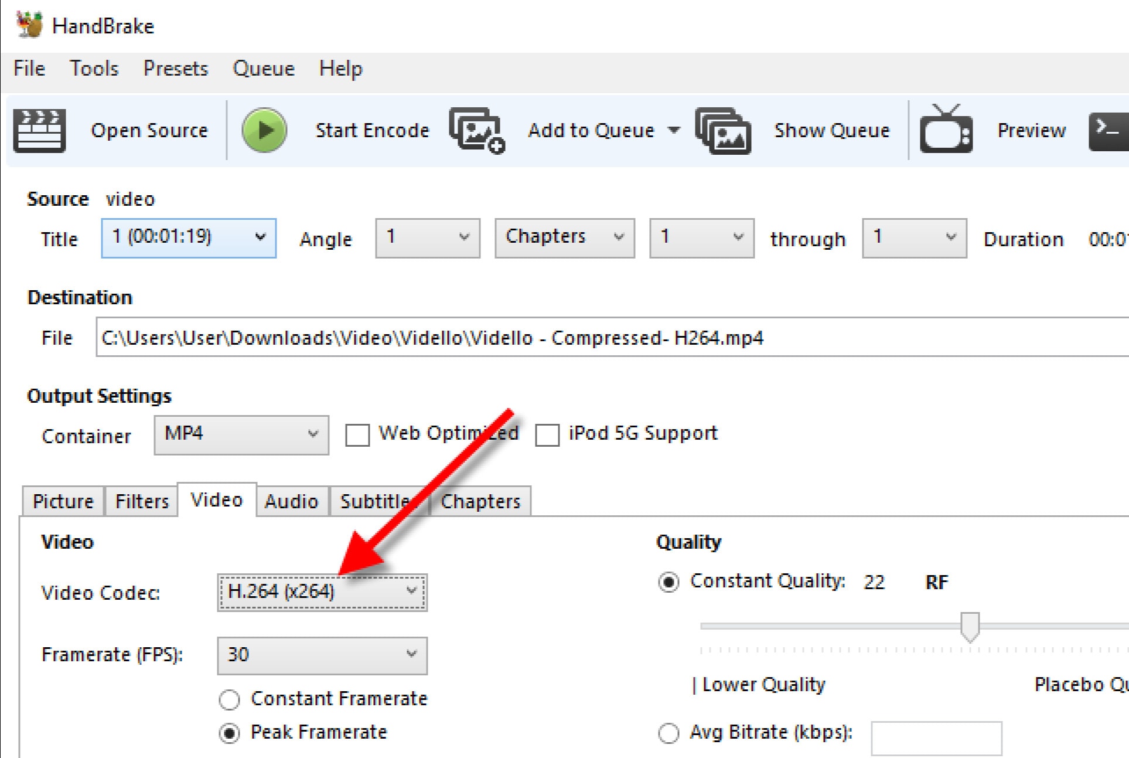Open the Presets menu
1129x758 pixels.
pyautogui.click(x=175, y=69)
